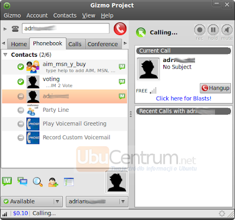Click aim_msn_y_buy group avatar
235x220 pixels.
click(33, 67)
